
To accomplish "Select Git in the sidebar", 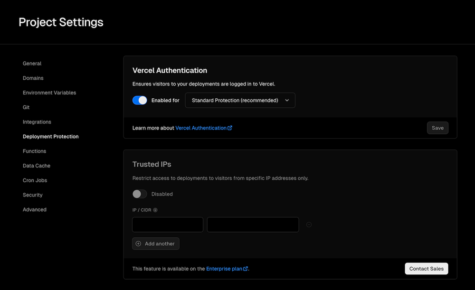I will (x=26, y=107).
